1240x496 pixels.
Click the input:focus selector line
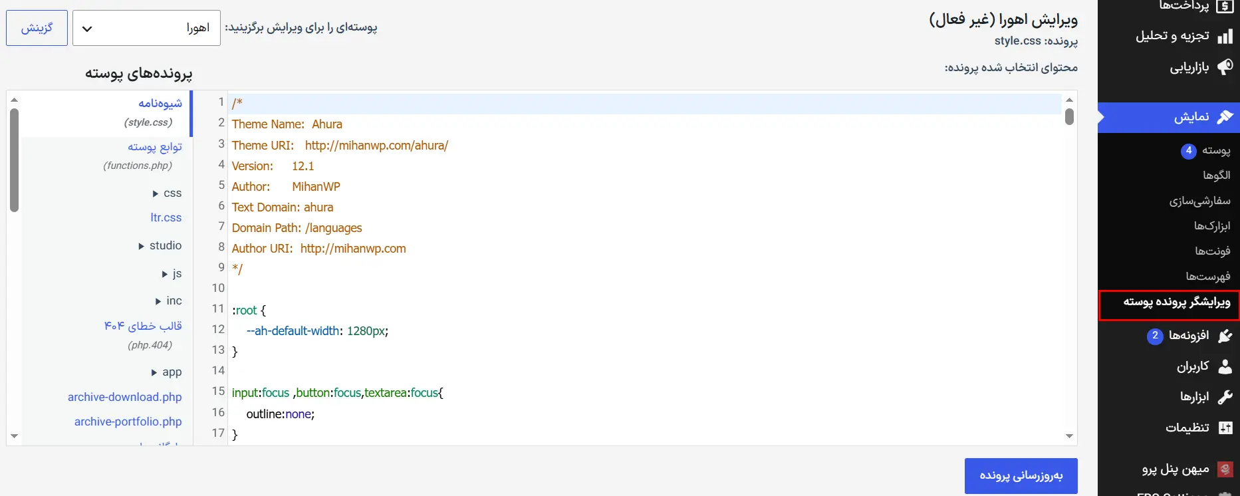[x=337, y=393]
